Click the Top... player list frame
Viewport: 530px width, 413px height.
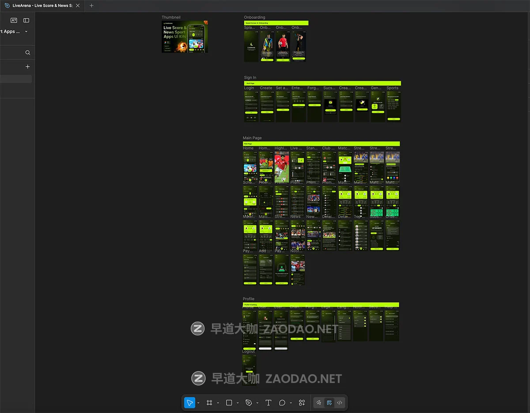(361, 235)
